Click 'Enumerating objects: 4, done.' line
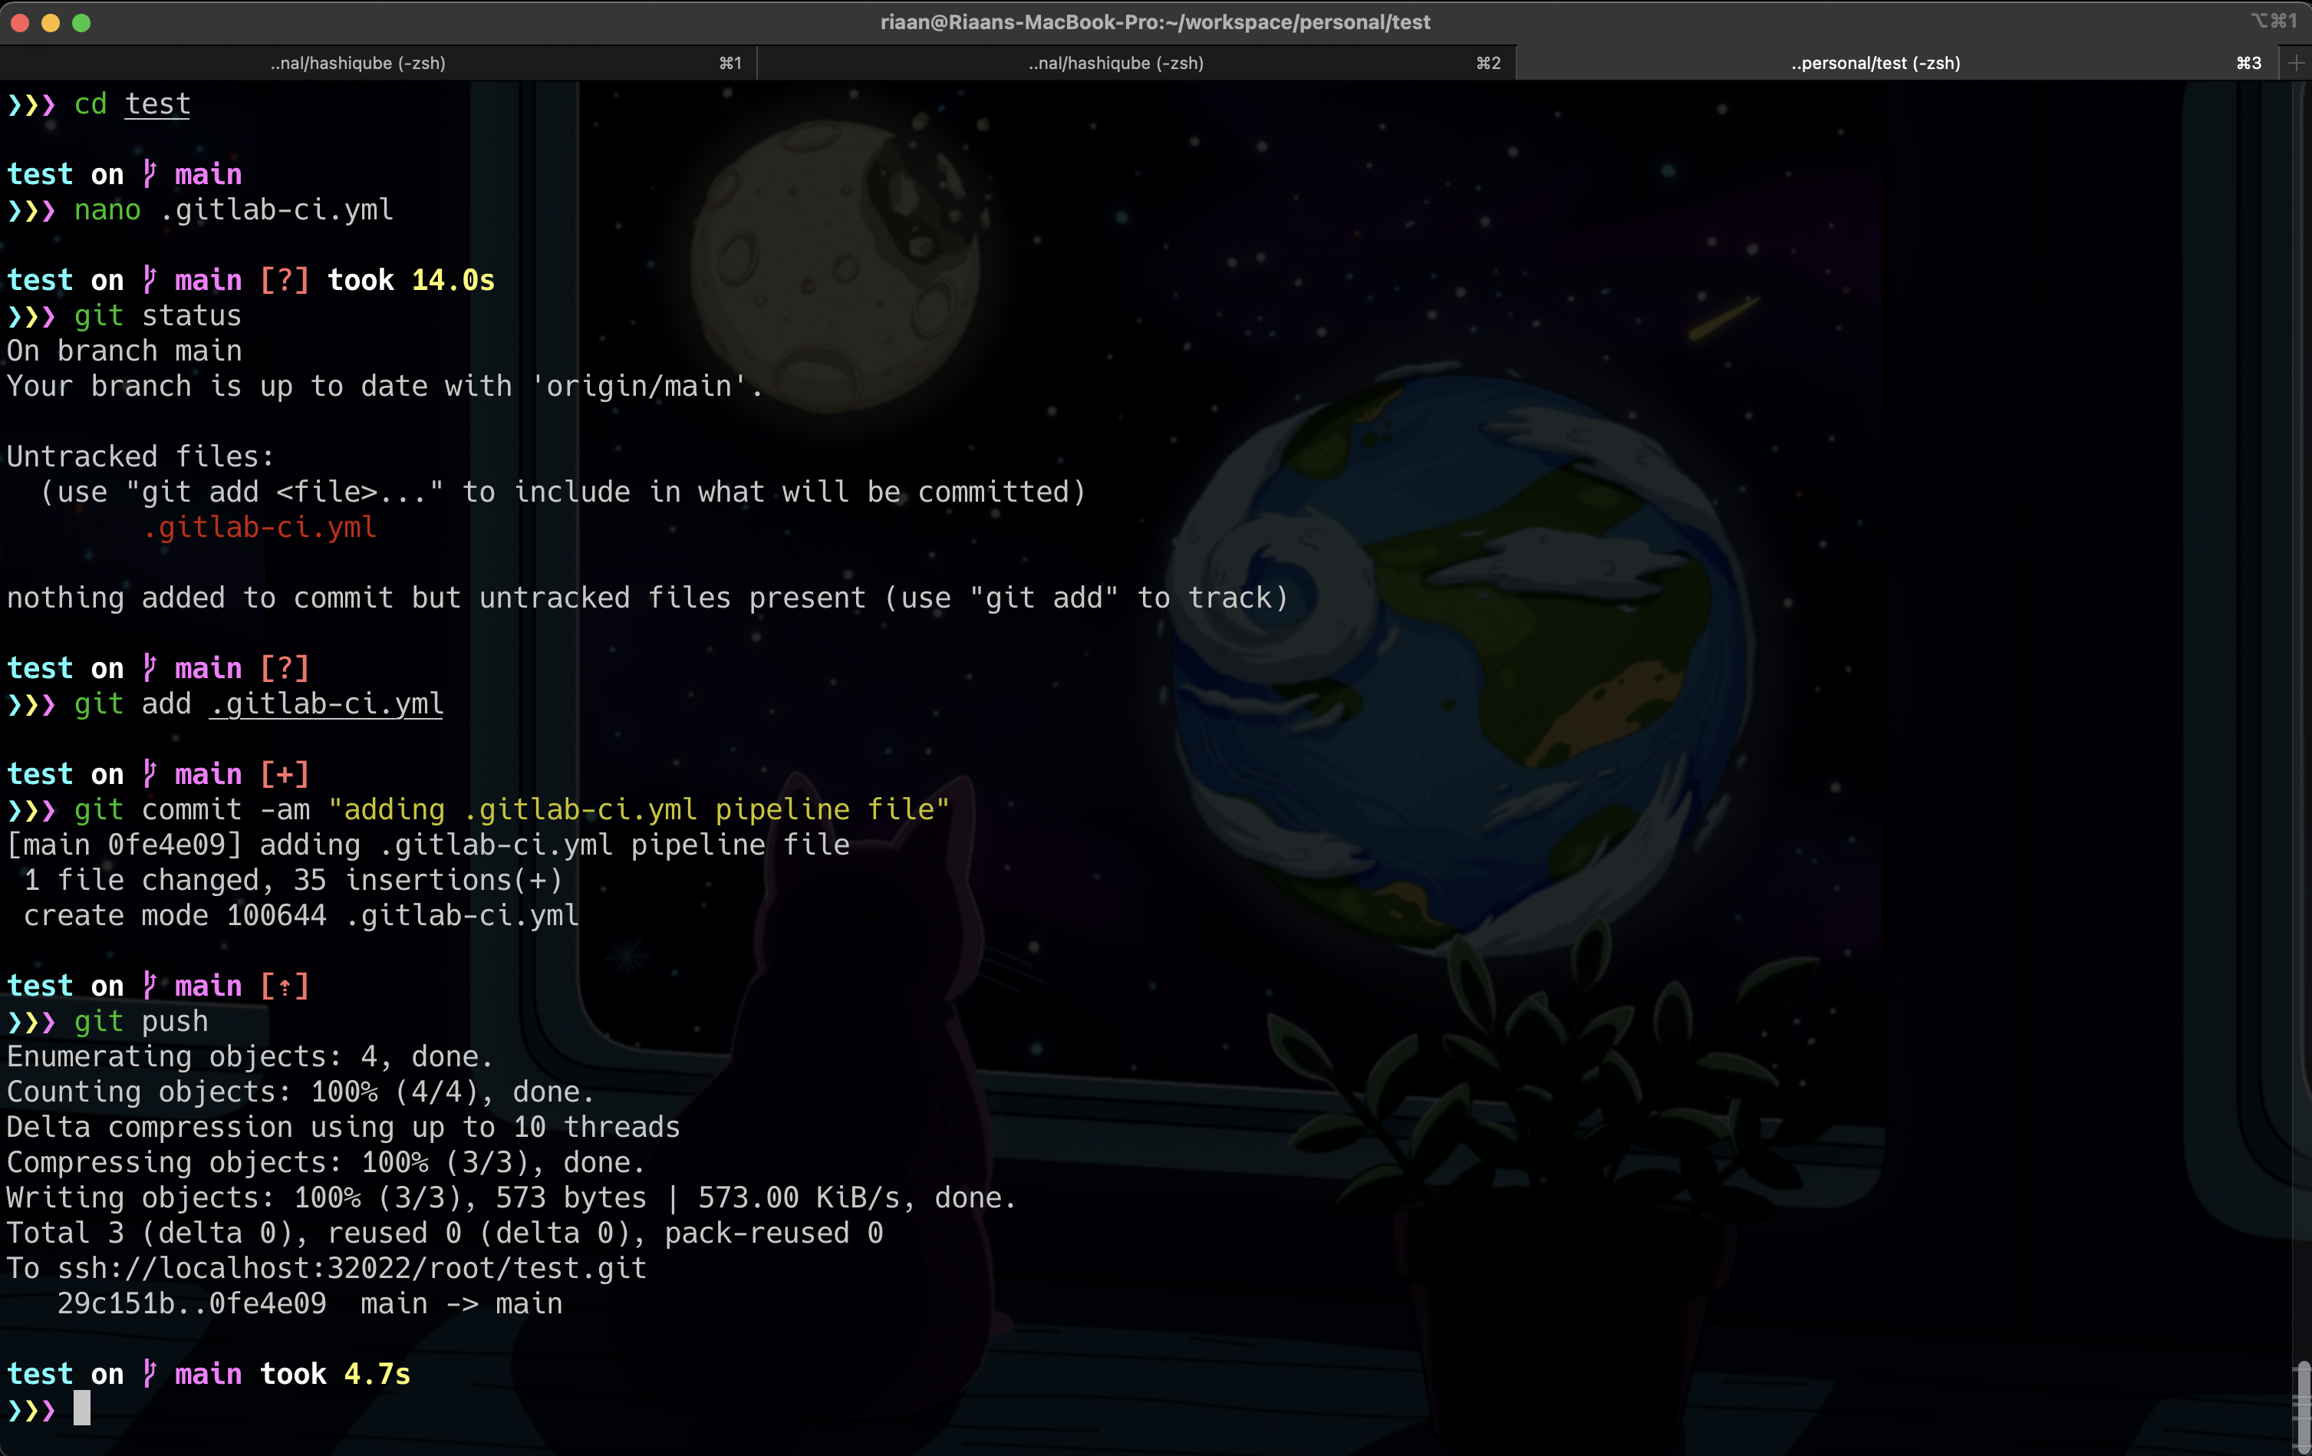2312x1456 pixels. [249, 1056]
